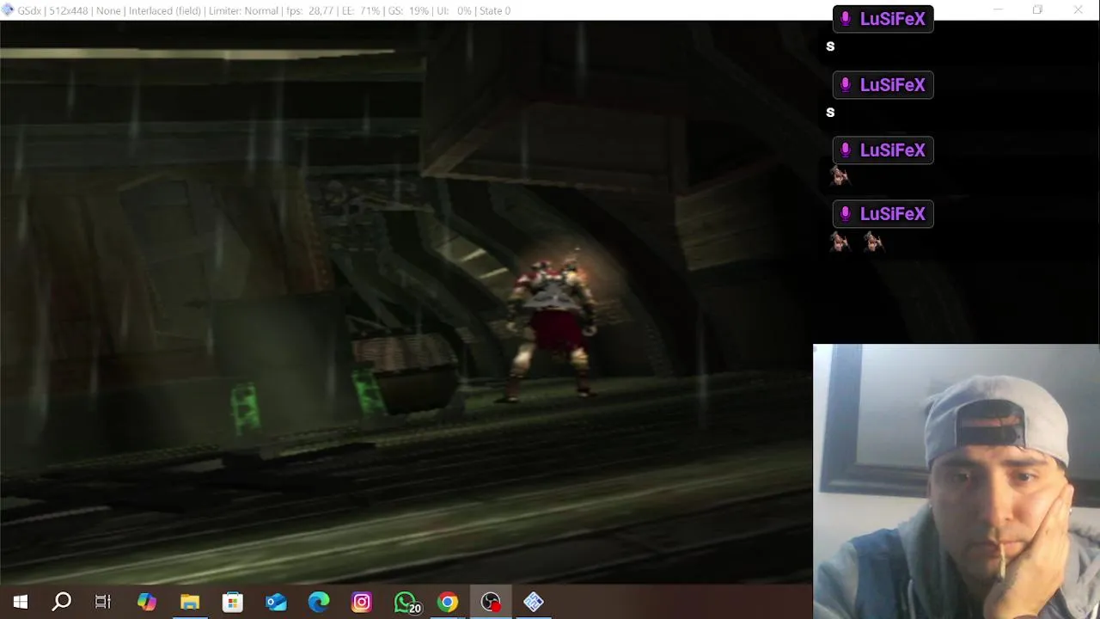Screen dimensions: 1100x619
Task: Open Task View on the taskbar
Action: pyautogui.click(x=103, y=602)
